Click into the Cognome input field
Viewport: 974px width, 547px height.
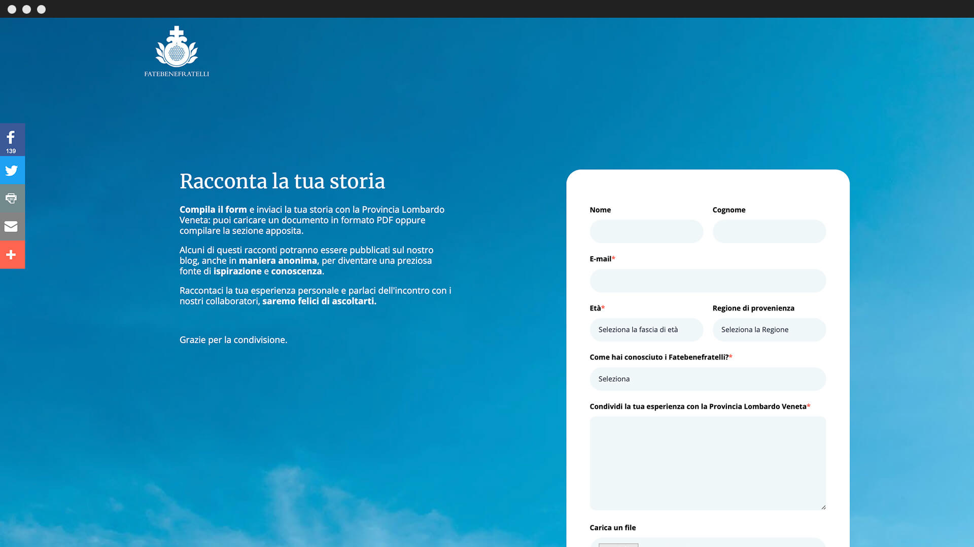coord(769,231)
